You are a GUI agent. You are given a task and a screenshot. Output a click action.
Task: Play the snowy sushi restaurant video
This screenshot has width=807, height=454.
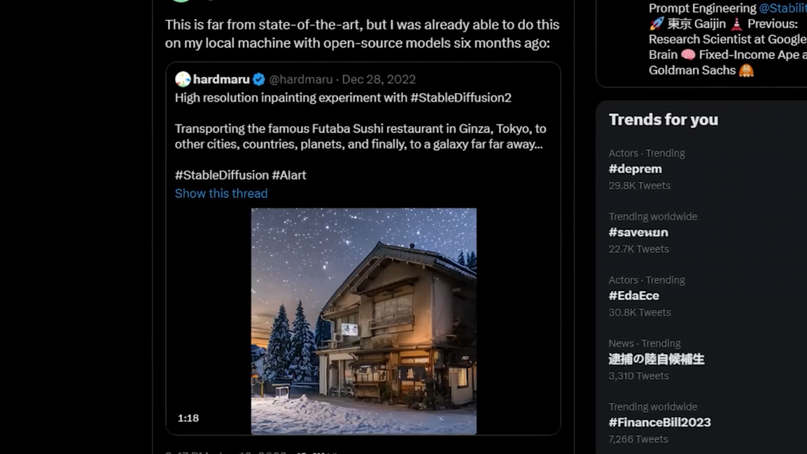363,321
